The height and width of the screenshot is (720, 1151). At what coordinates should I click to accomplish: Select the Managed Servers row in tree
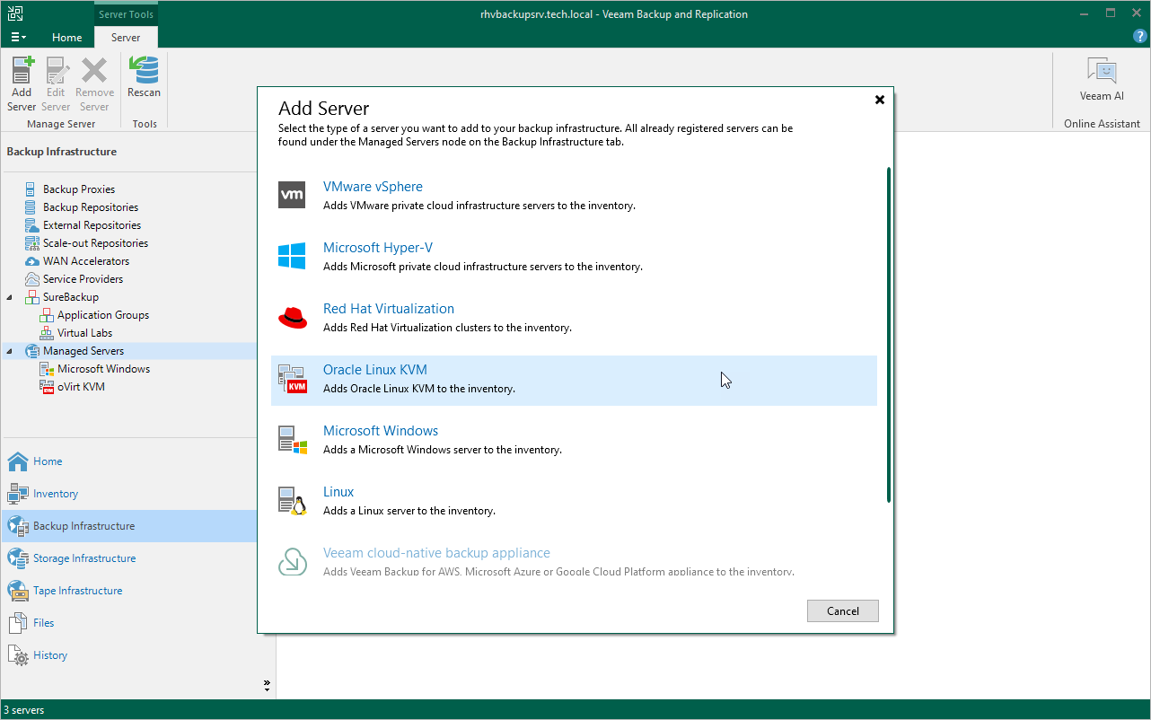click(x=128, y=351)
